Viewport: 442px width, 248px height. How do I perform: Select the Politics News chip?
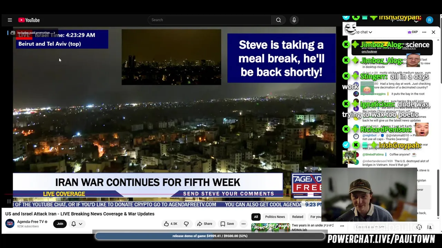tap(275, 217)
